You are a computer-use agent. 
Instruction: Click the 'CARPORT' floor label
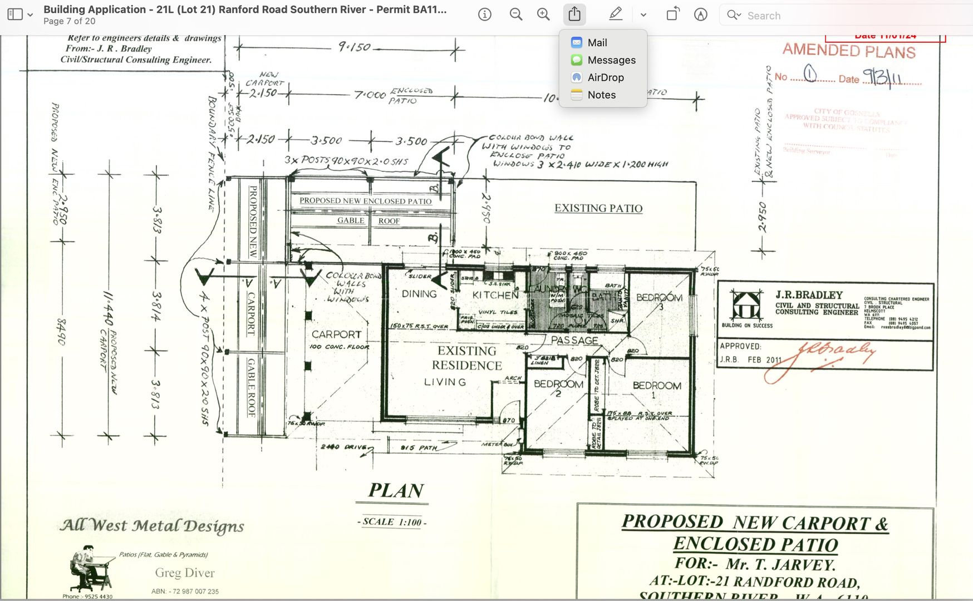[x=336, y=334]
